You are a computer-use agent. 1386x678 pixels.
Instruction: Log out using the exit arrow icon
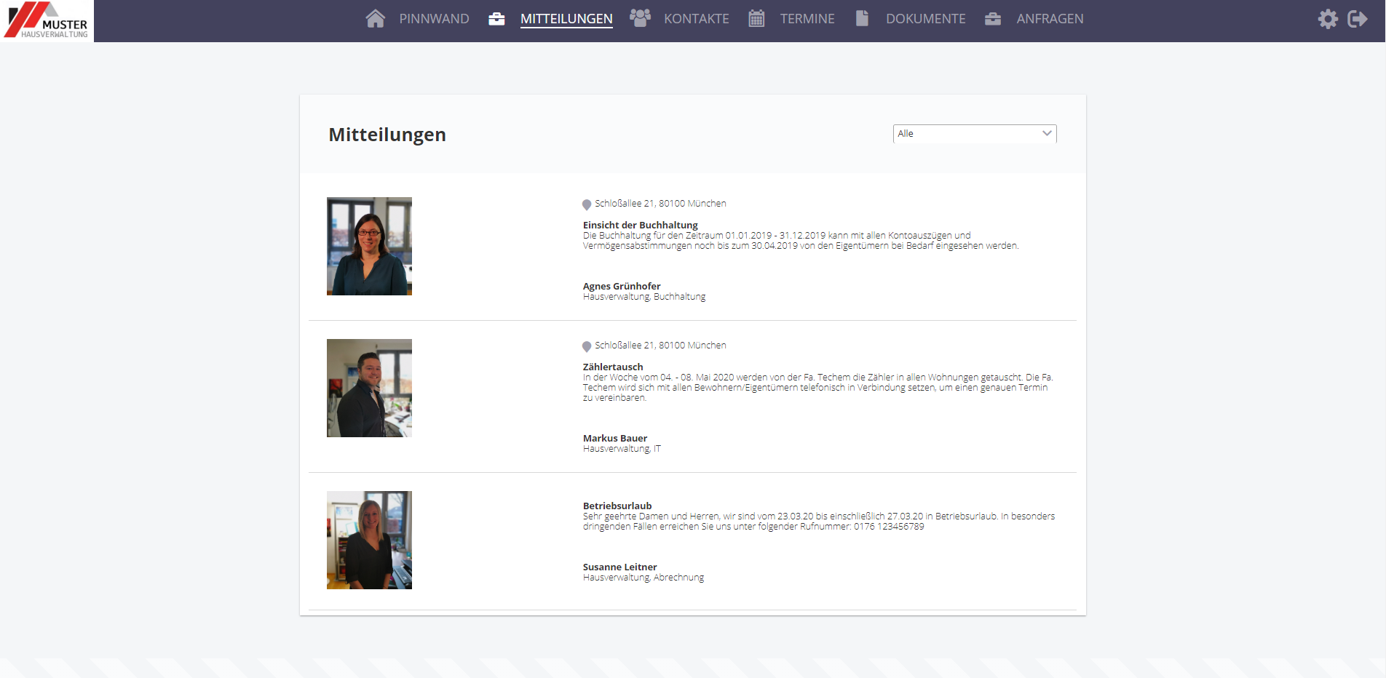pyautogui.click(x=1358, y=19)
